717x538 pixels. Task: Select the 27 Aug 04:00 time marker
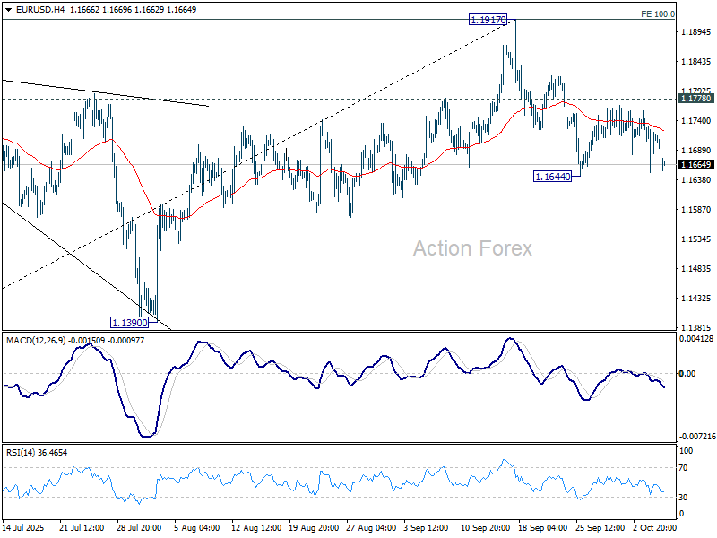pyautogui.click(x=371, y=527)
